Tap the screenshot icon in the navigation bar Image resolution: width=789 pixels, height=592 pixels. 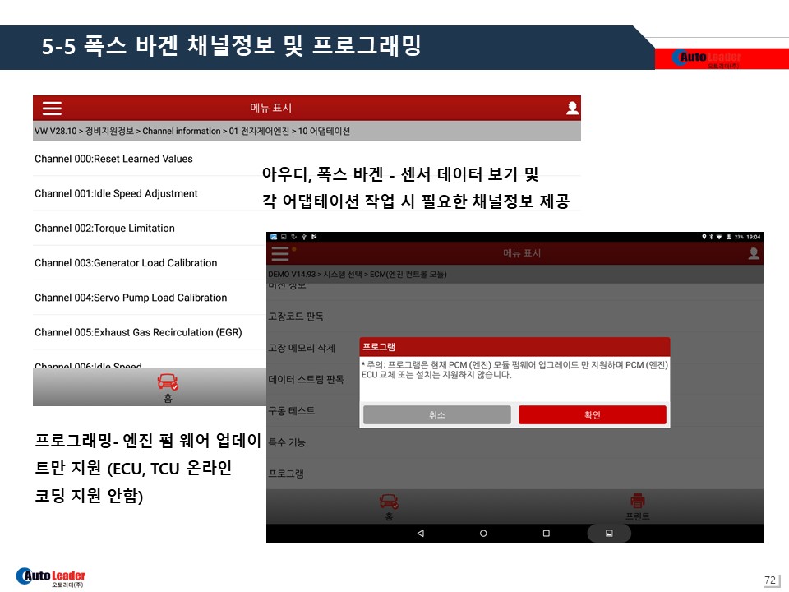tap(609, 533)
